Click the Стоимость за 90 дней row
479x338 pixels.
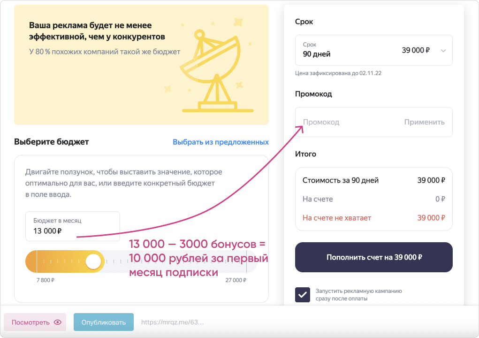tap(373, 180)
